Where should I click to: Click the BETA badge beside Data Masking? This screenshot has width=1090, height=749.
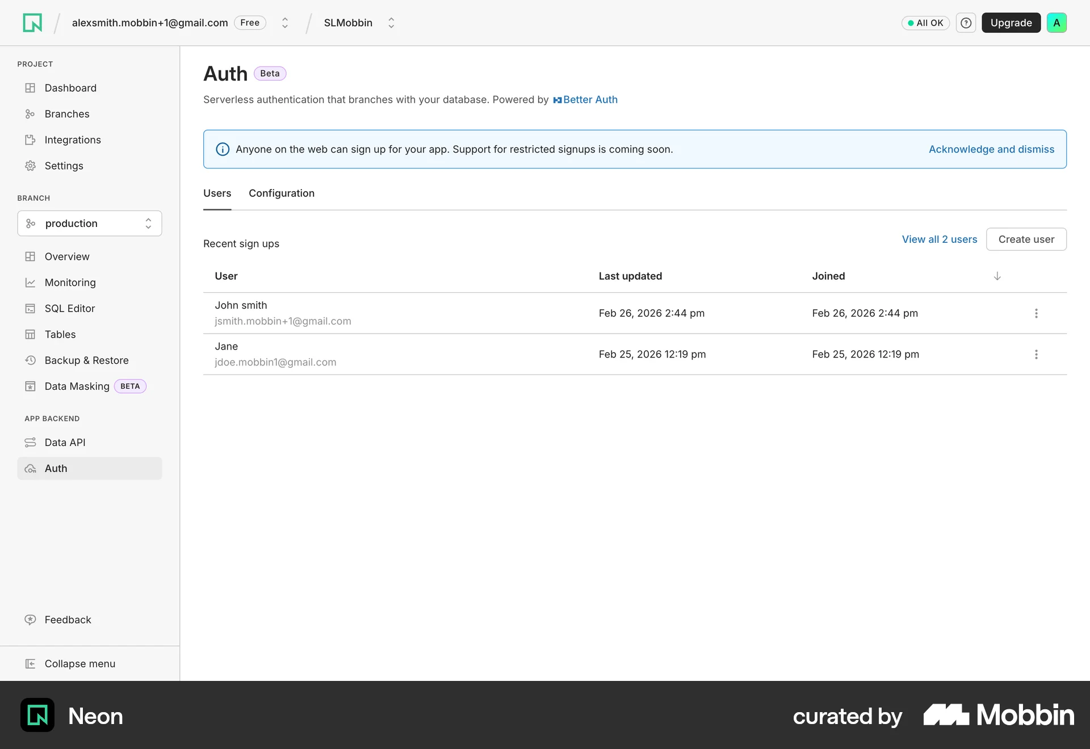[x=130, y=386]
